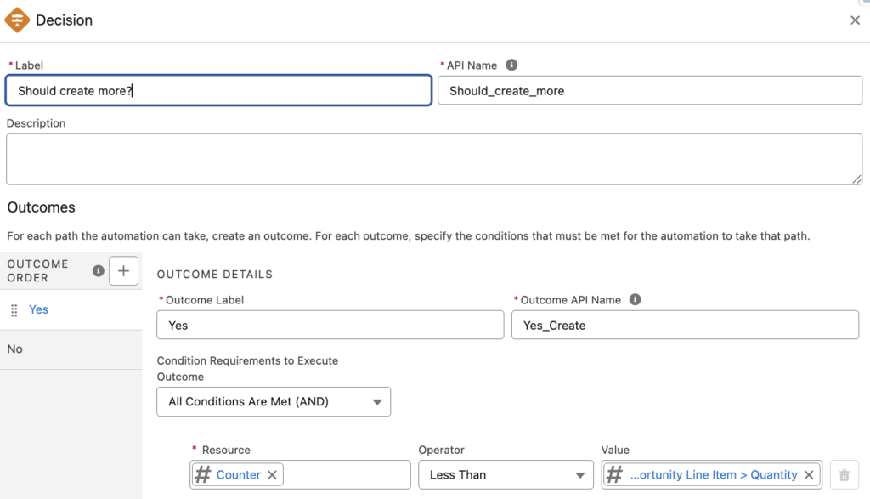Image resolution: width=870 pixels, height=499 pixels.
Task: Delete the condition row with trash icon
Action: (x=844, y=475)
